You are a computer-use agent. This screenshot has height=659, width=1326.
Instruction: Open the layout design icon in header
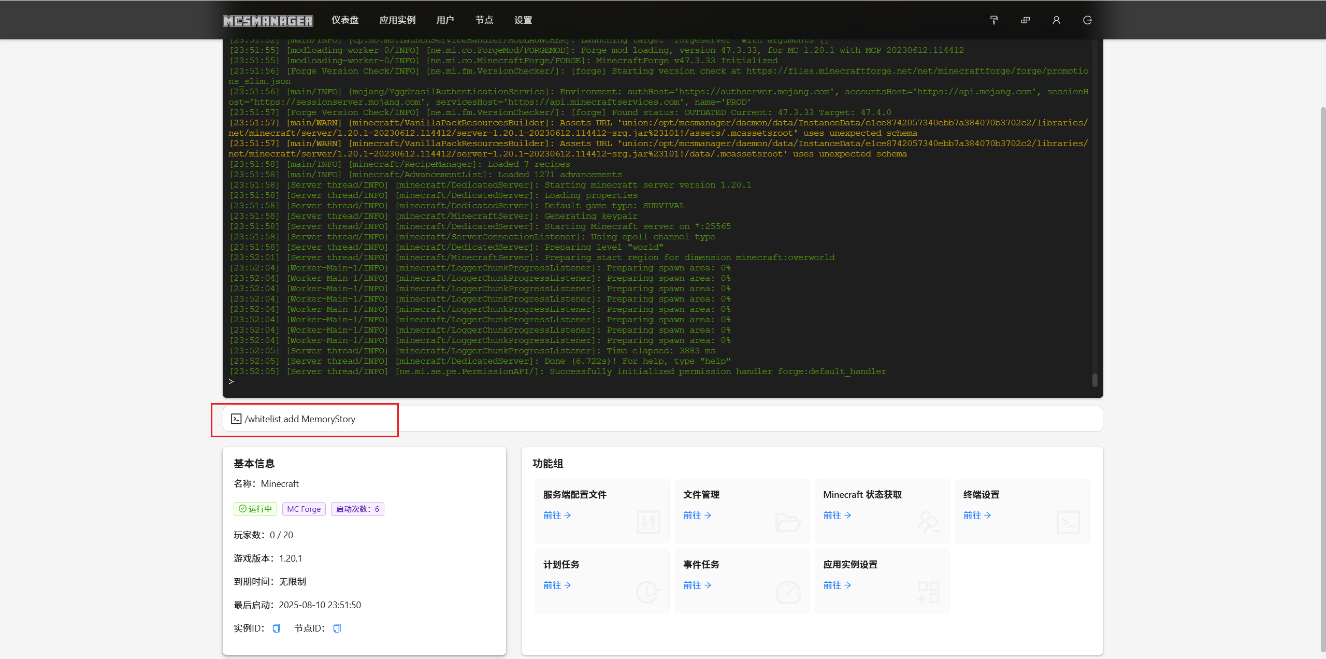click(1025, 20)
